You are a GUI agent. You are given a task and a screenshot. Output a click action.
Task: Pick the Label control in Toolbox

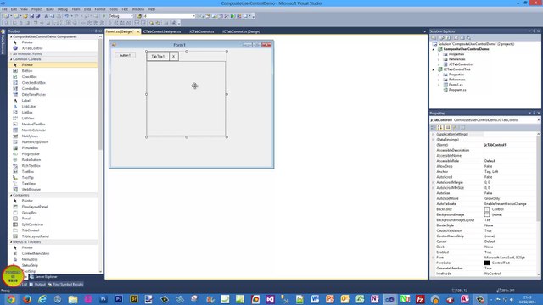pos(26,100)
